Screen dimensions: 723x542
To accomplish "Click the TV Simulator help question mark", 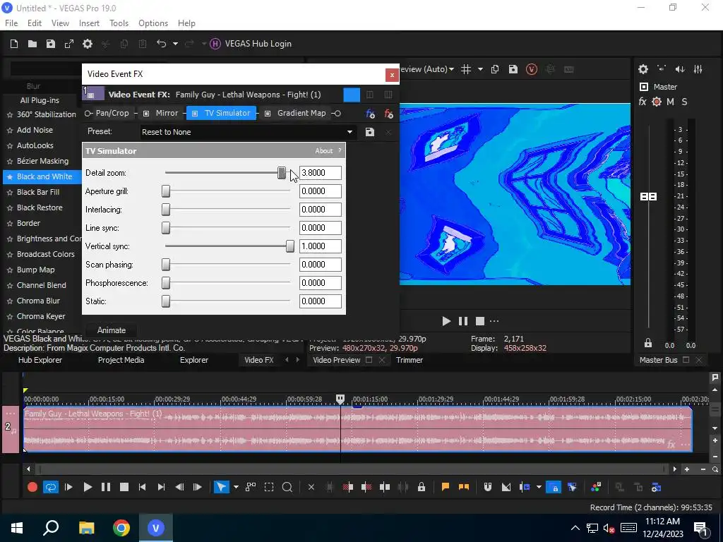I will pyautogui.click(x=340, y=150).
